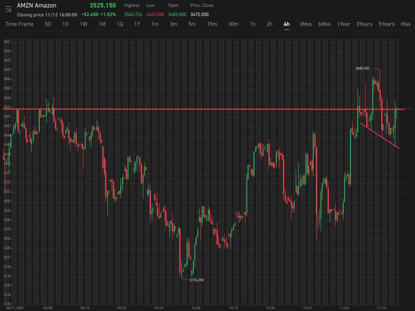
Task: Switch to the 30m chart interval
Action: click(233, 24)
